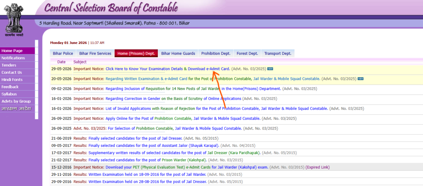
Task: Open notice about 14 New Posts of Jail Warder
Action: coord(193,89)
